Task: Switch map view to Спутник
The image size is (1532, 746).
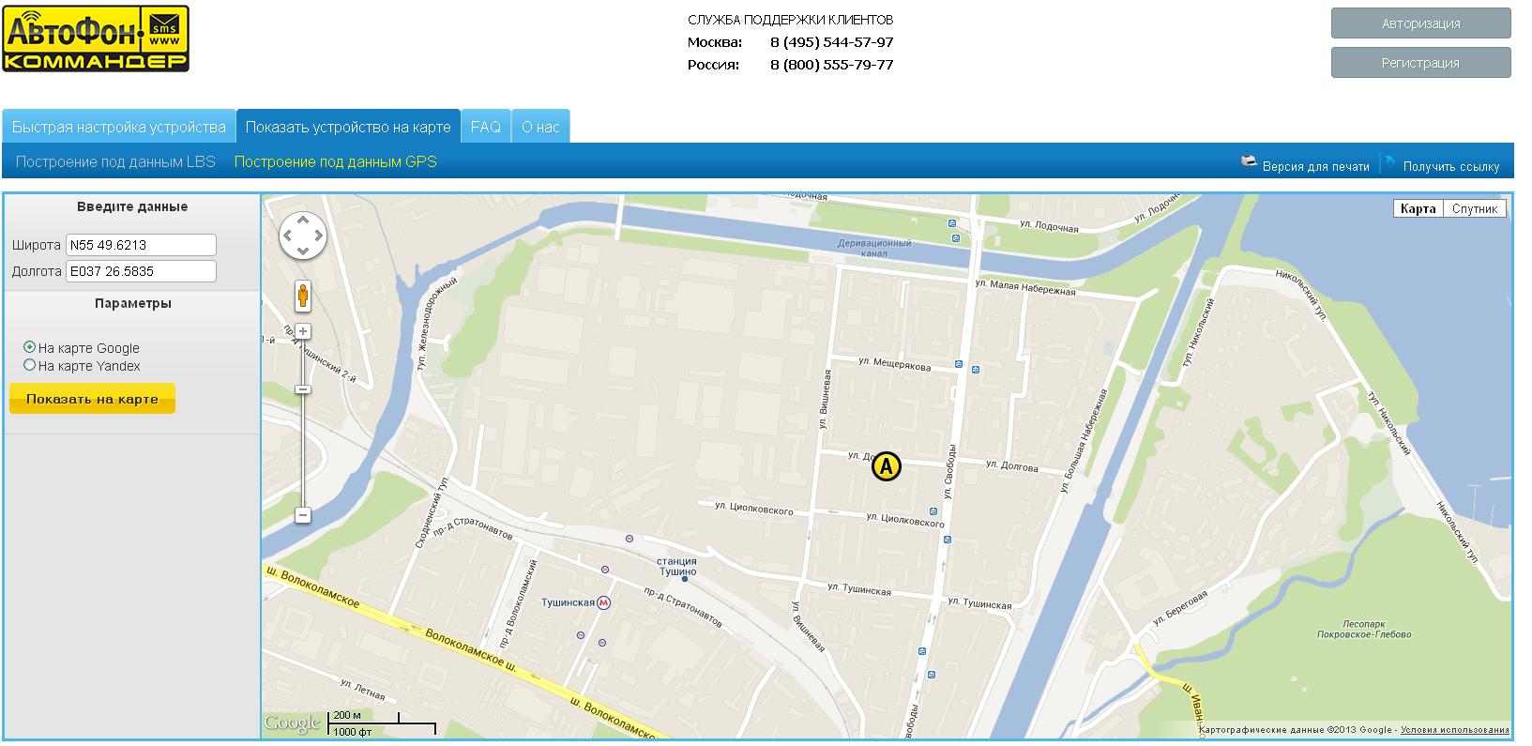Action: pos(1474,208)
